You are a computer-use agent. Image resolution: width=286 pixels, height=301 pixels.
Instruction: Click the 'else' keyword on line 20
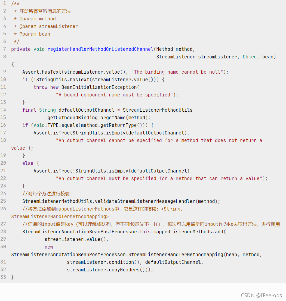click(x=28, y=163)
